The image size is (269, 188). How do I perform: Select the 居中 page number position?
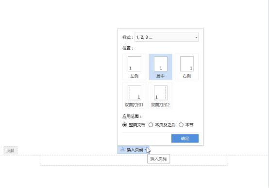(x=160, y=67)
